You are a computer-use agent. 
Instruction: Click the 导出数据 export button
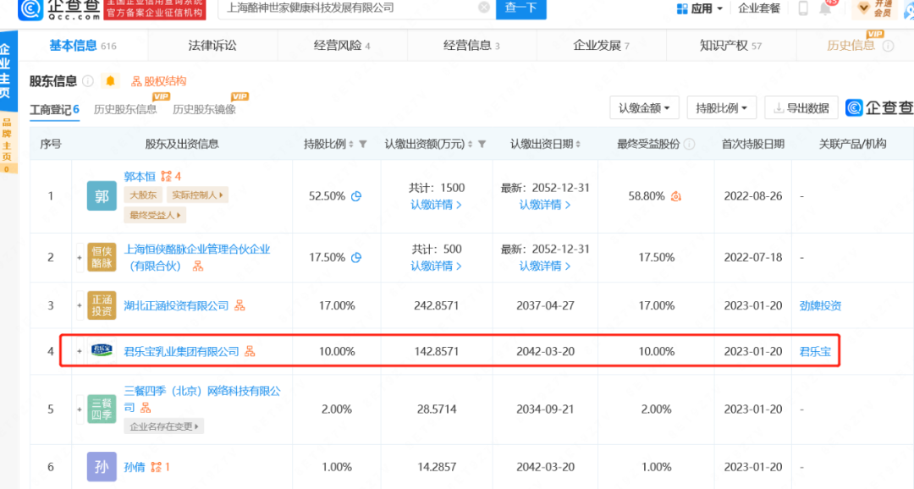click(x=801, y=108)
